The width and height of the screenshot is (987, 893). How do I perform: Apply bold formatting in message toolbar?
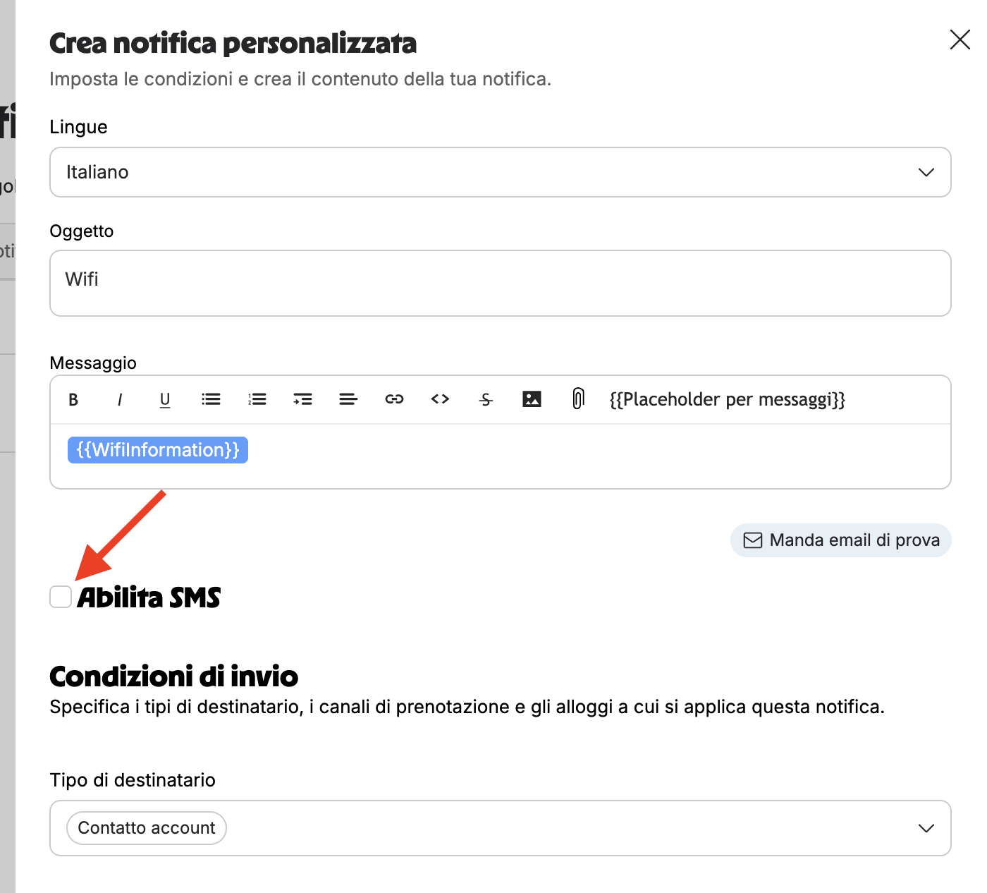pos(73,400)
